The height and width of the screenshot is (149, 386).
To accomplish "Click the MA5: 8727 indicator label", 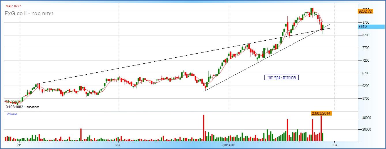I will (13, 6).
